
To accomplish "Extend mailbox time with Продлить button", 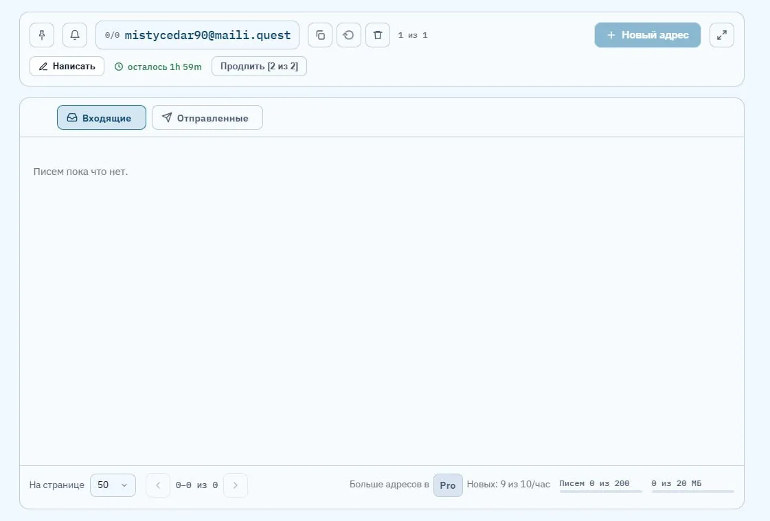I will pos(259,66).
